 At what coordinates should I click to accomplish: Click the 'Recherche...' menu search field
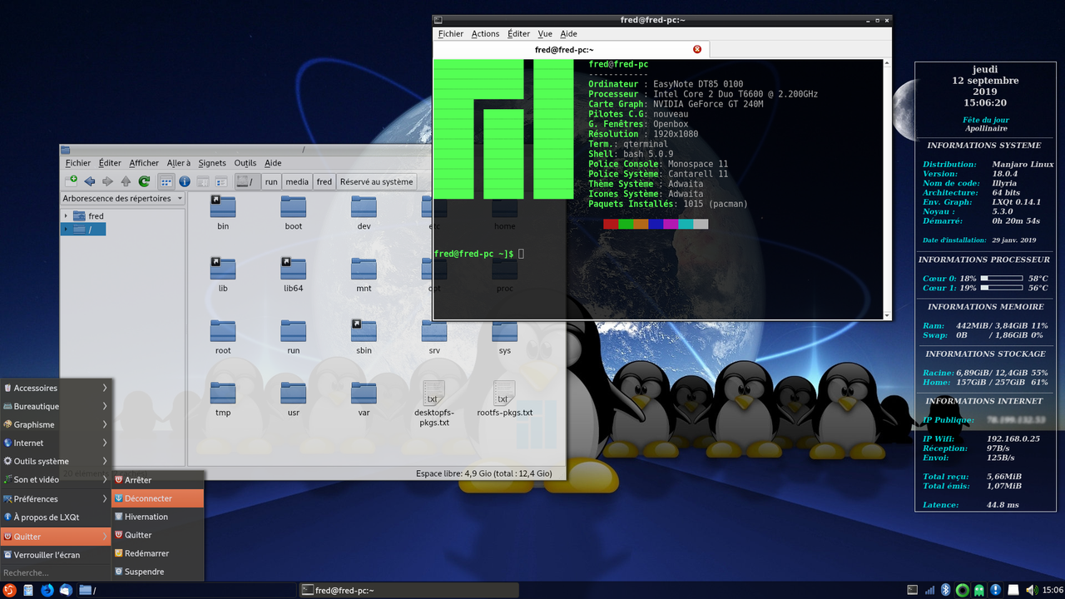coord(56,572)
